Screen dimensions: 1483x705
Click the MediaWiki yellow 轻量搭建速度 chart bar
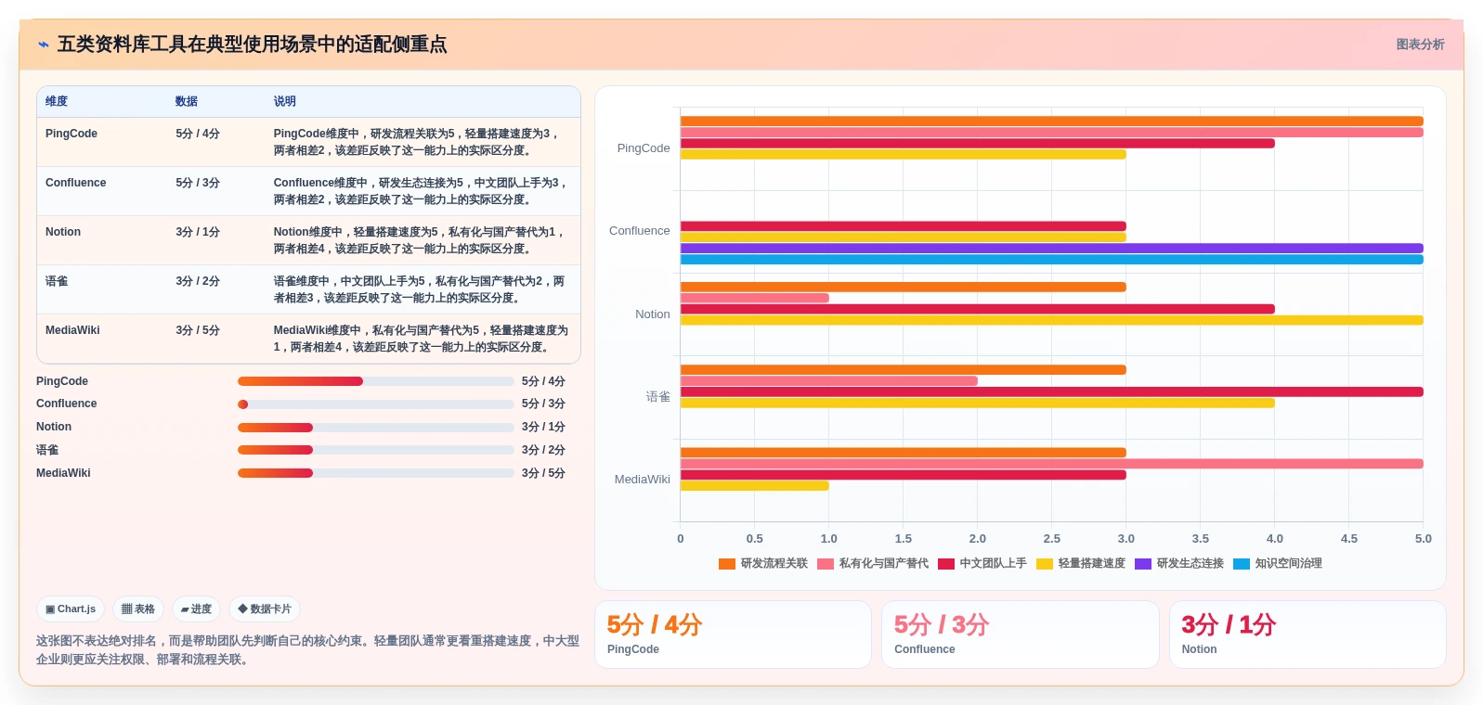tap(755, 486)
